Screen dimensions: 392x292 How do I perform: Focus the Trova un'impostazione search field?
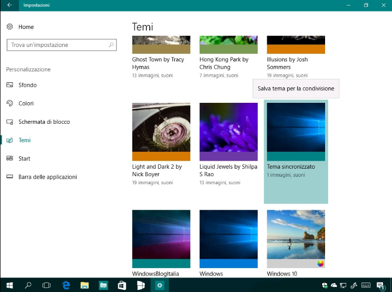click(x=61, y=45)
